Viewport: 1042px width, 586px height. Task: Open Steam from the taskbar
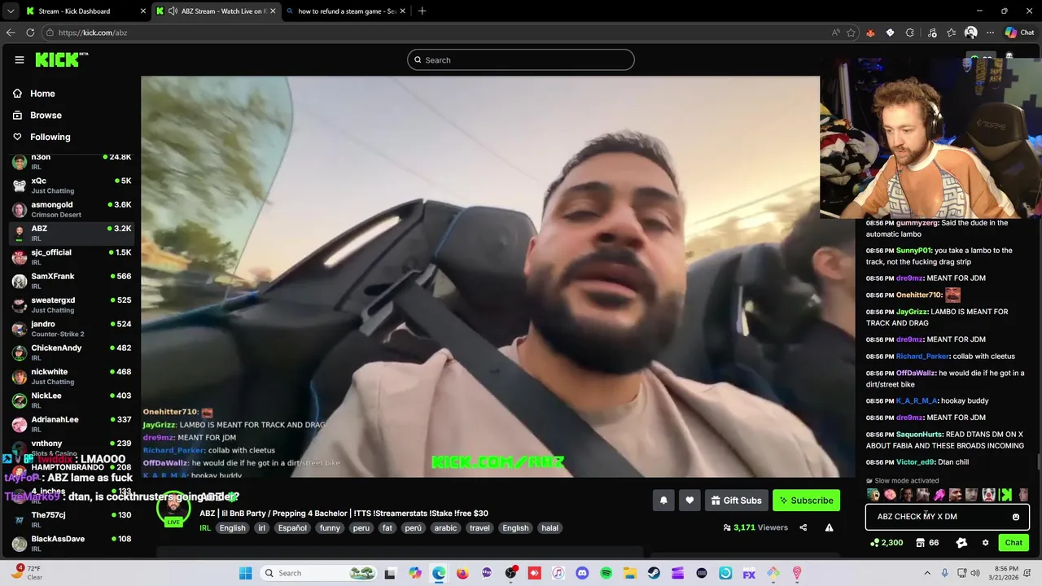654,573
